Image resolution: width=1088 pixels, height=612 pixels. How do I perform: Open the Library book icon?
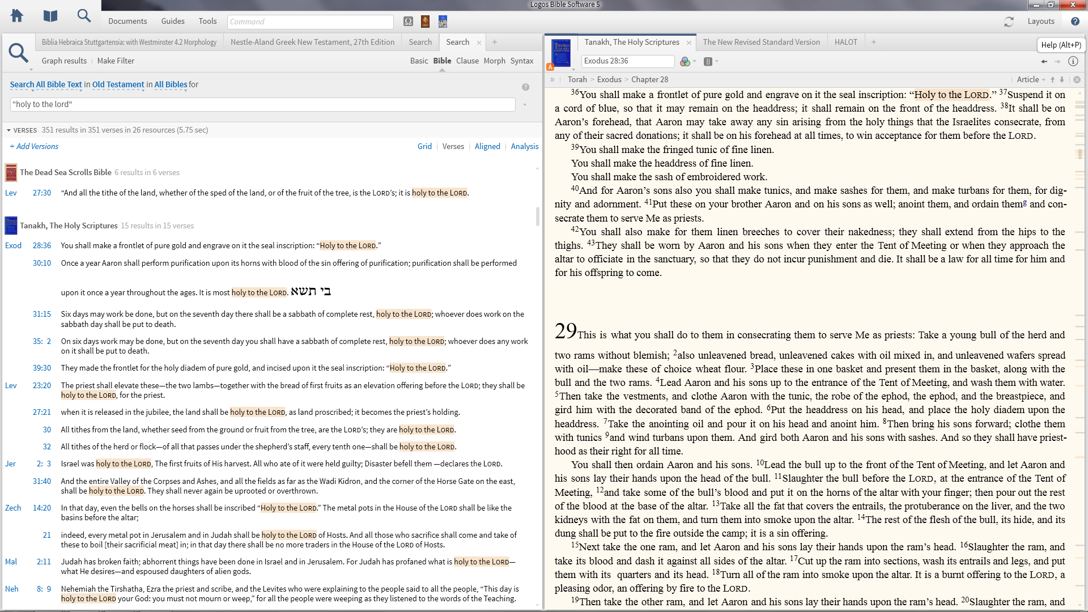50,16
